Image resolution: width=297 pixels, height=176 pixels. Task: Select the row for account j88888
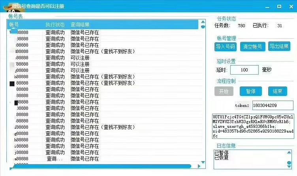pyautogui.click(x=105, y=152)
